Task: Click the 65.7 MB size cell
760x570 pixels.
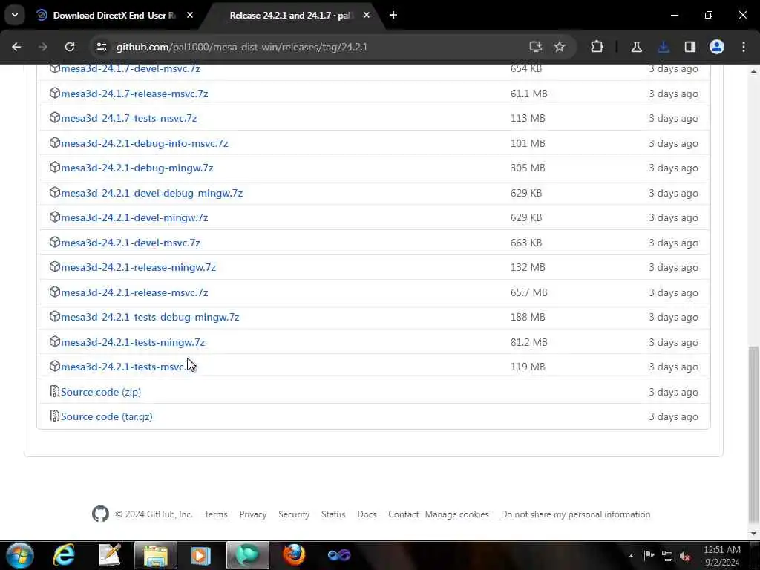Action: [528, 292]
